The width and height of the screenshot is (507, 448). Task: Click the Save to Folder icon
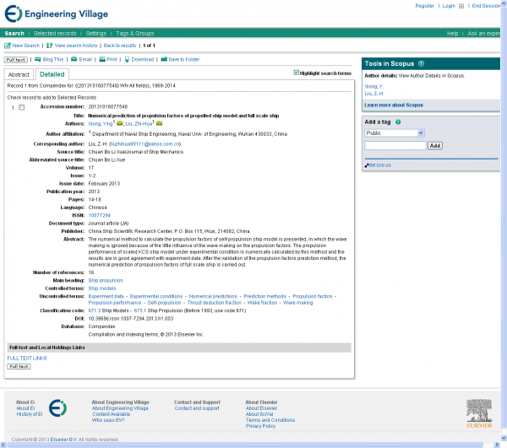(x=164, y=59)
